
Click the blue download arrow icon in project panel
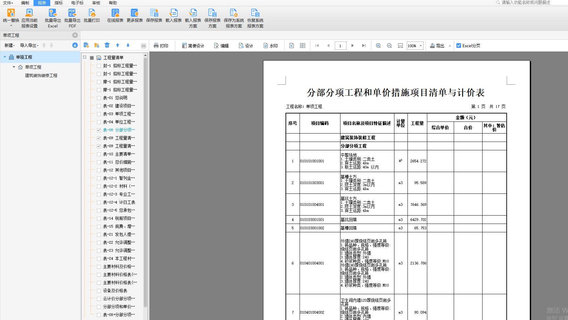click(x=75, y=45)
